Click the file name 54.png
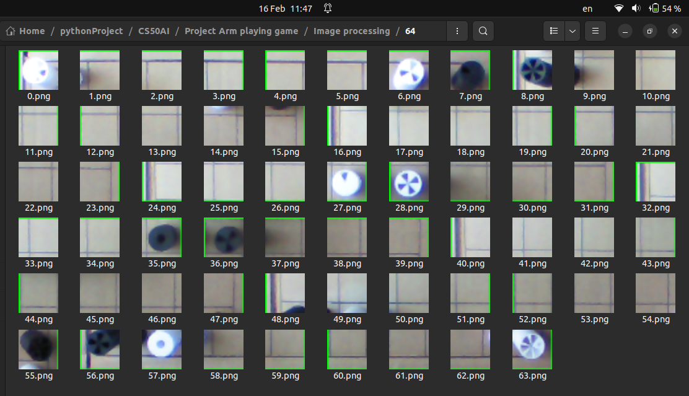 coord(656,320)
